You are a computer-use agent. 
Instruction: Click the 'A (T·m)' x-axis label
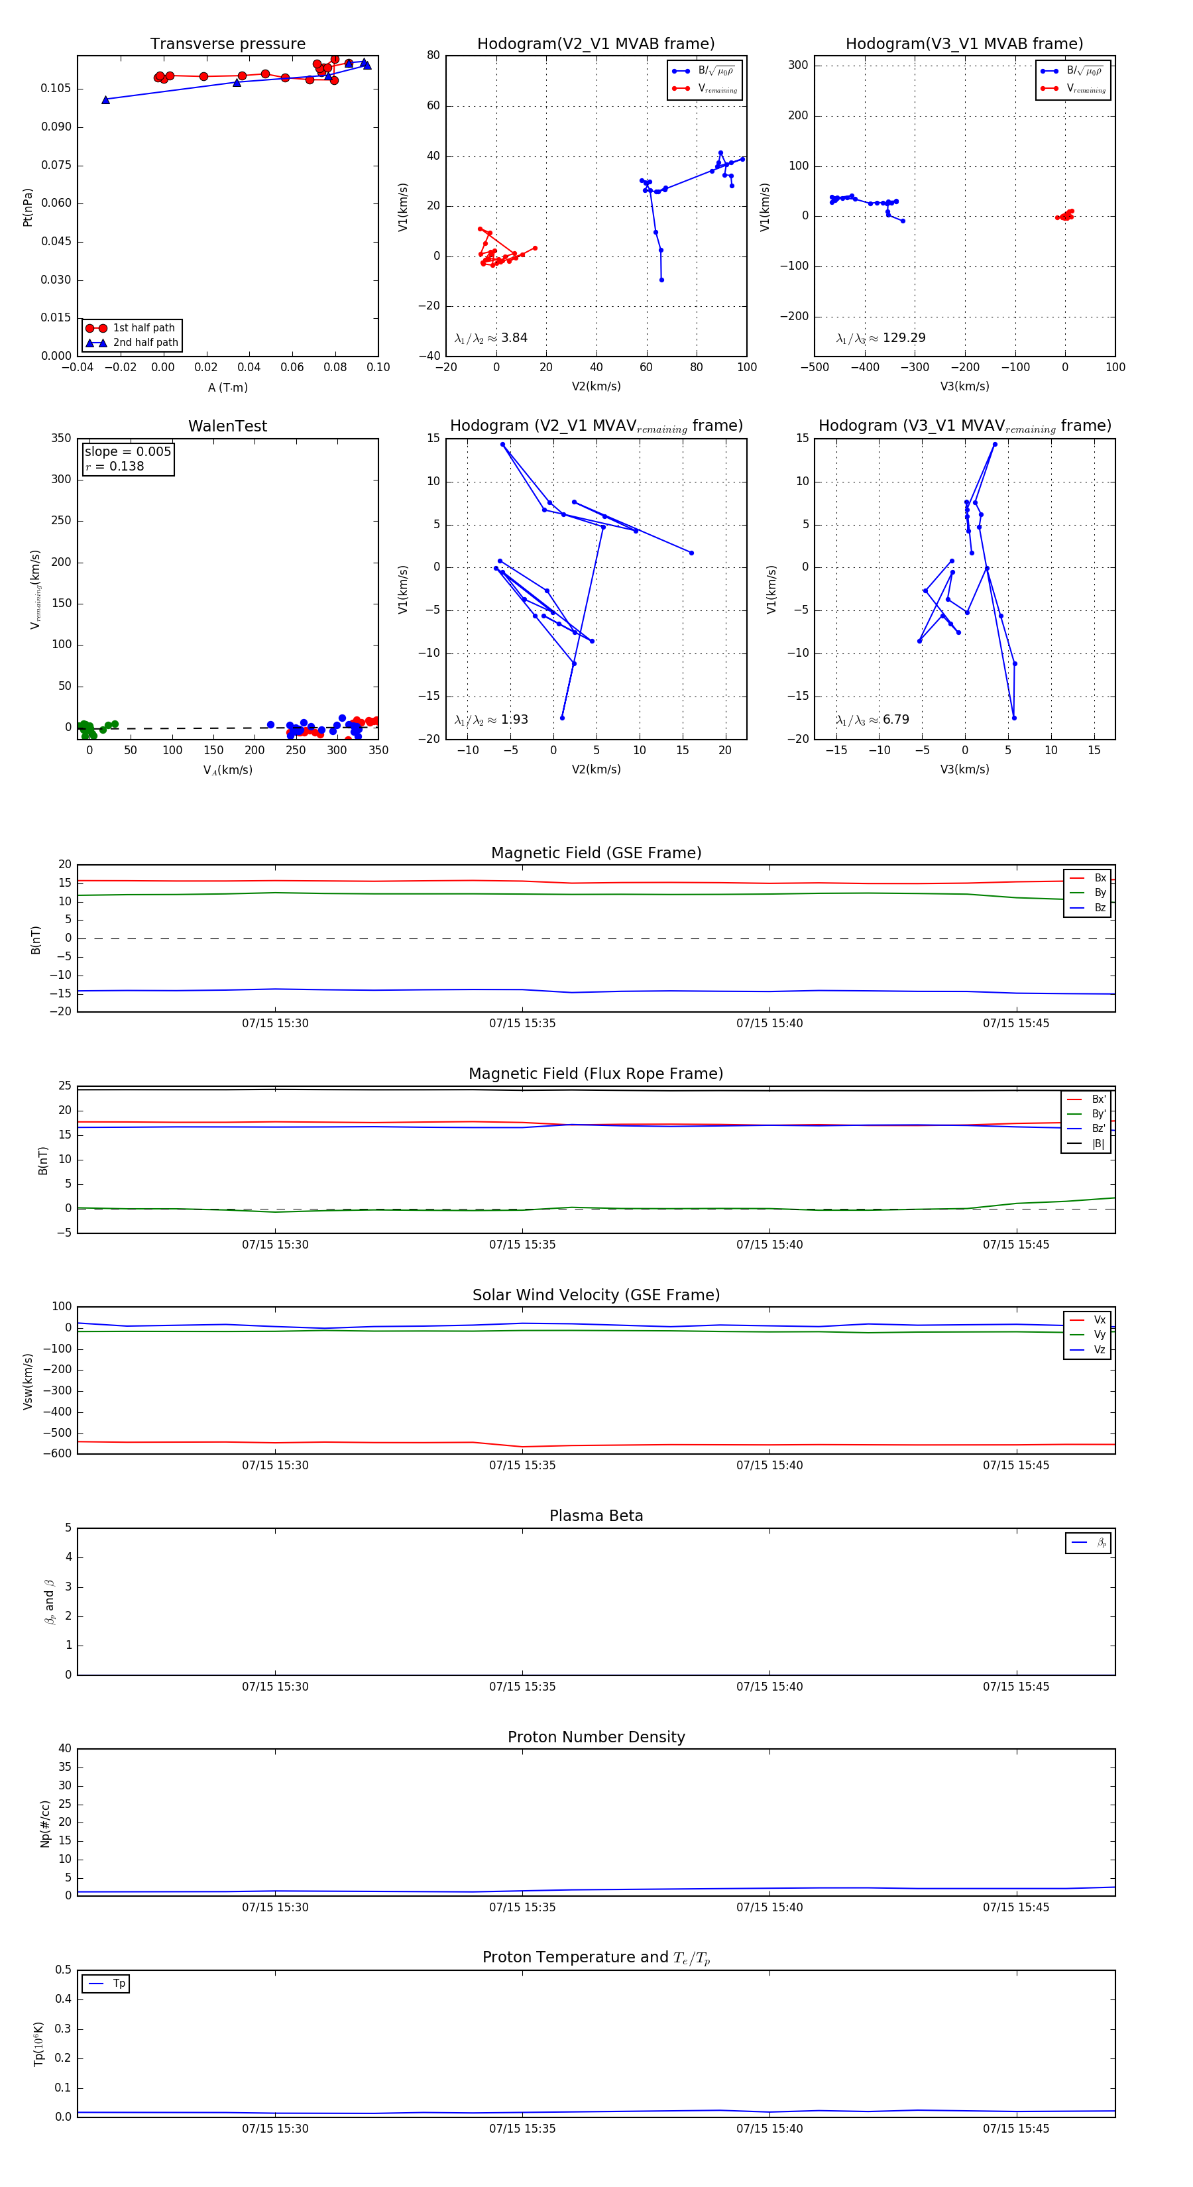click(x=227, y=387)
